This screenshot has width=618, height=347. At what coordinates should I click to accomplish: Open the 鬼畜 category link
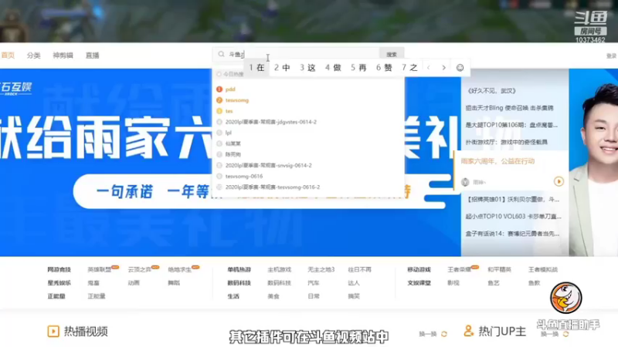tap(93, 283)
